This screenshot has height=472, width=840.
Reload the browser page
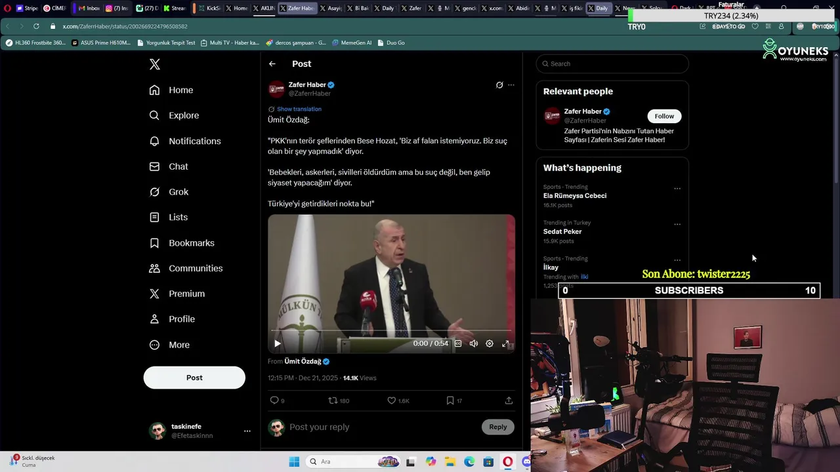36,26
